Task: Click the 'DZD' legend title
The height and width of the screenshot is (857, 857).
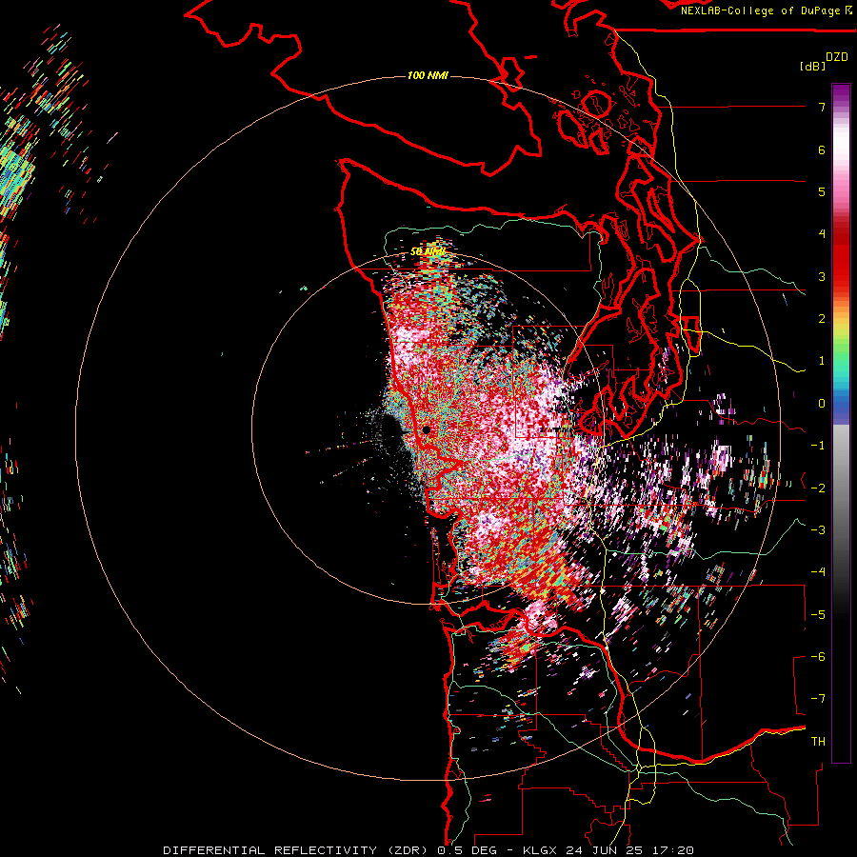Action: pyautogui.click(x=837, y=57)
